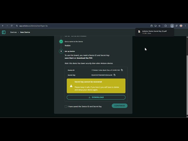
Task: Click Secret key cannot be recovered heading
Action: 88,82
